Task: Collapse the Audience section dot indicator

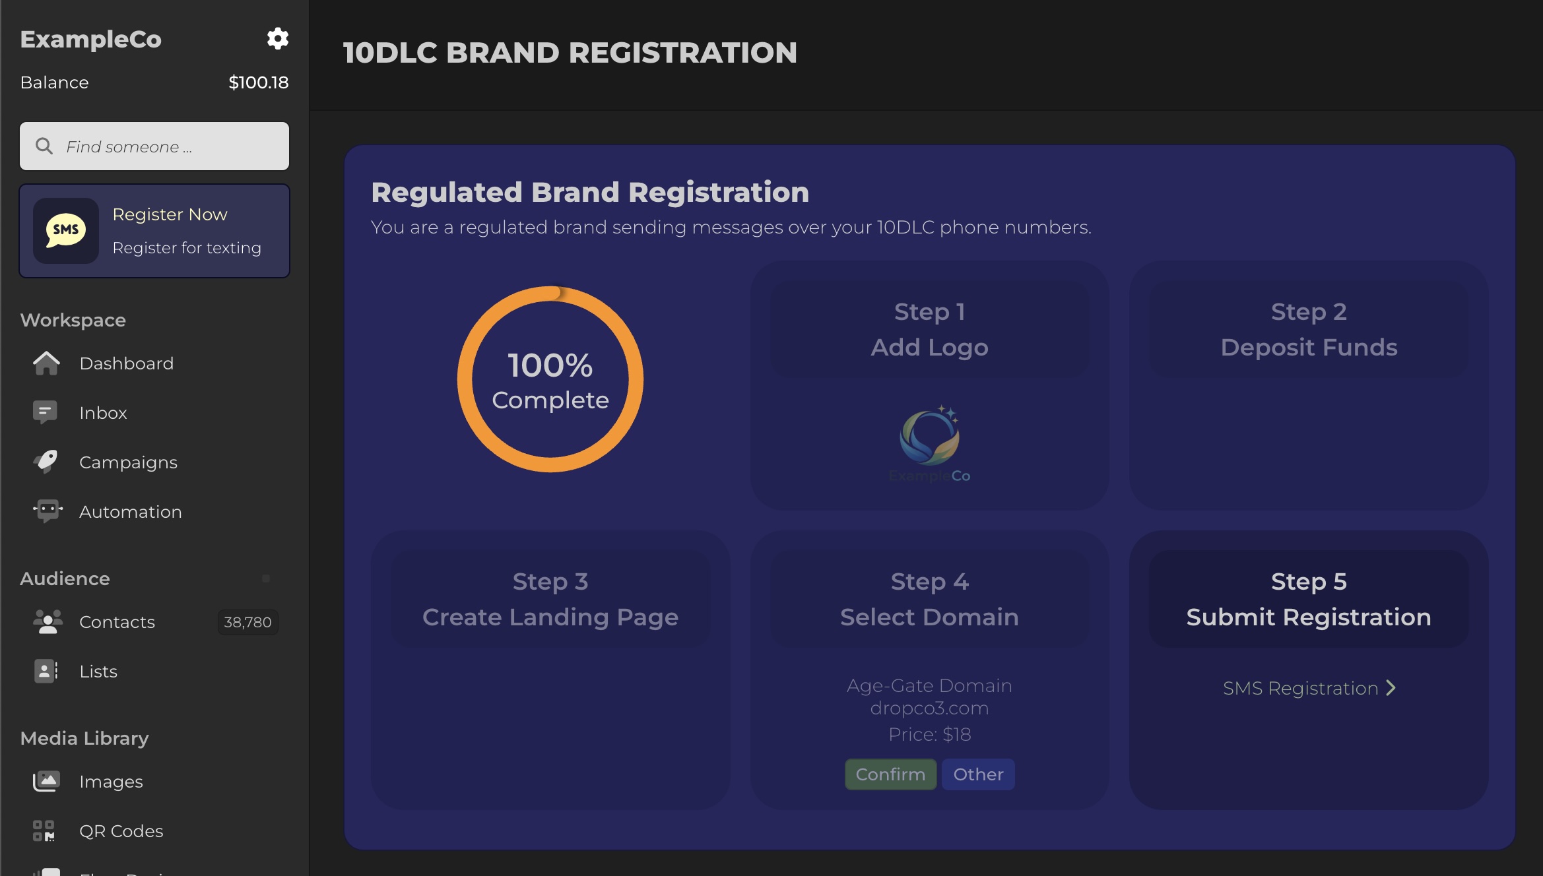Action: click(266, 579)
